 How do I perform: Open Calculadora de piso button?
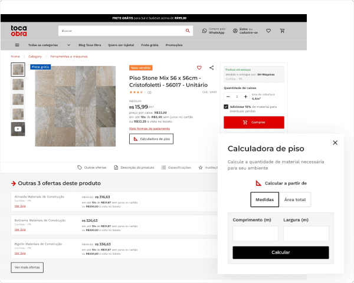coord(151,139)
